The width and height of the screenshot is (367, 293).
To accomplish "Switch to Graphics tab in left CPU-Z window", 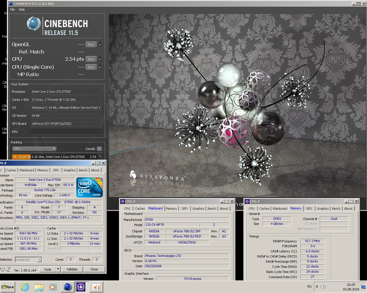I will tap(70, 170).
